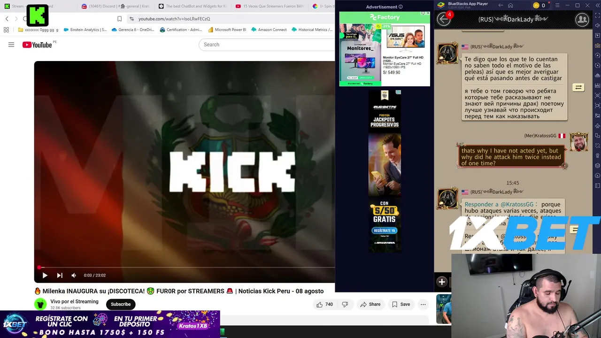The image size is (601, 338).
Task: Click the BlueStacks airplane mode sidebar icon
Action: pyautogui.click(x=597, y=125)
